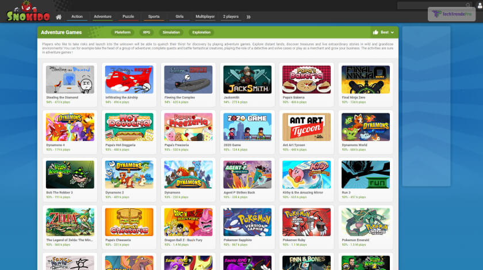Open Papa's Cheeseria thumbnail
This screenshot has height=270, width=483.
pos(129,222)
